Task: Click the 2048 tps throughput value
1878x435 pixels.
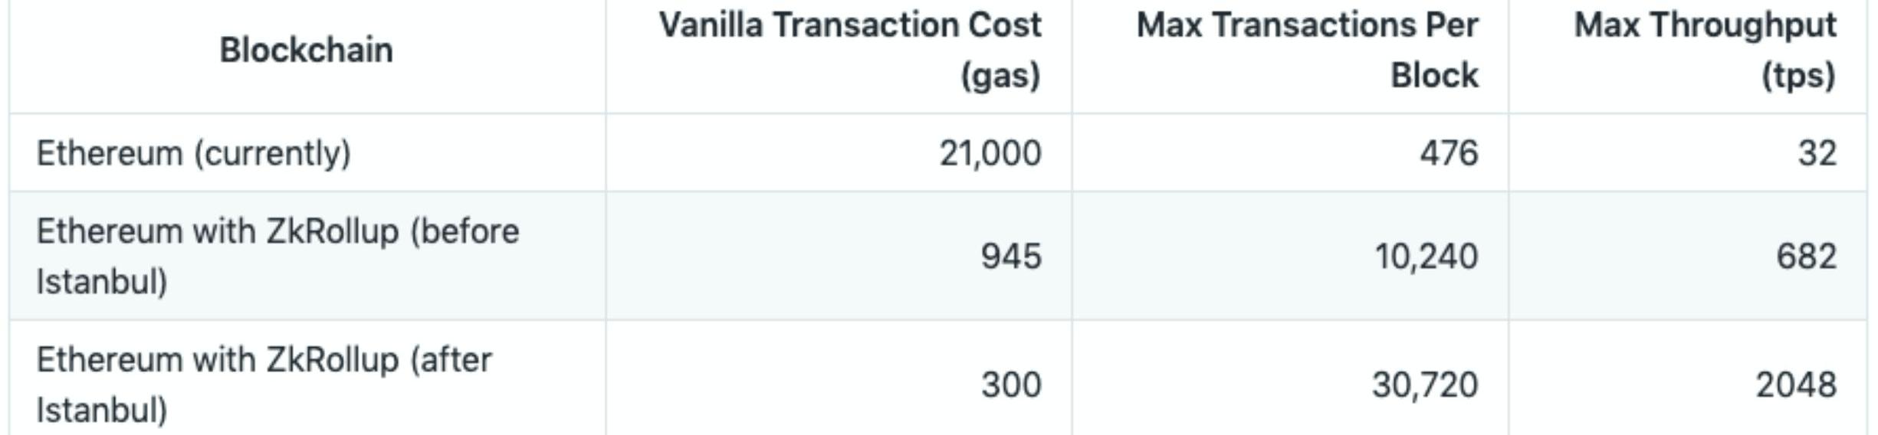Action: (1796, 384)
